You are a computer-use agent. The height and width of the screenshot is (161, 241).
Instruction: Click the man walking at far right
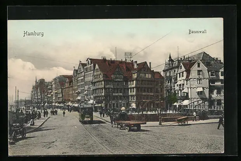221,121
